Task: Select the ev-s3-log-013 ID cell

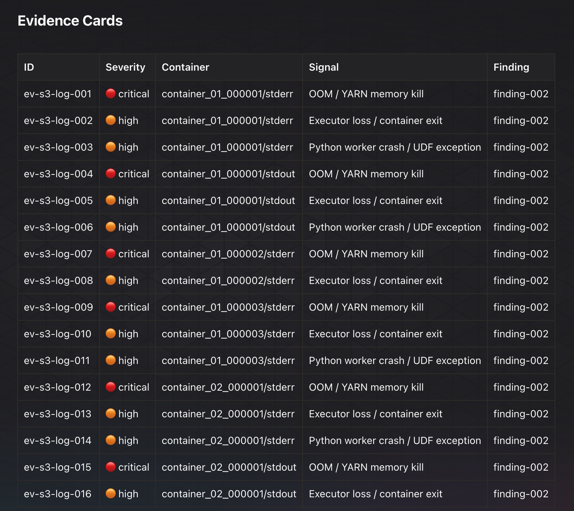Action: point(58,414)
